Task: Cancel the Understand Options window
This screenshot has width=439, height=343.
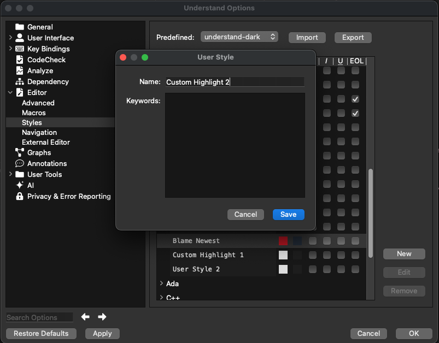Action: (368, 334)
